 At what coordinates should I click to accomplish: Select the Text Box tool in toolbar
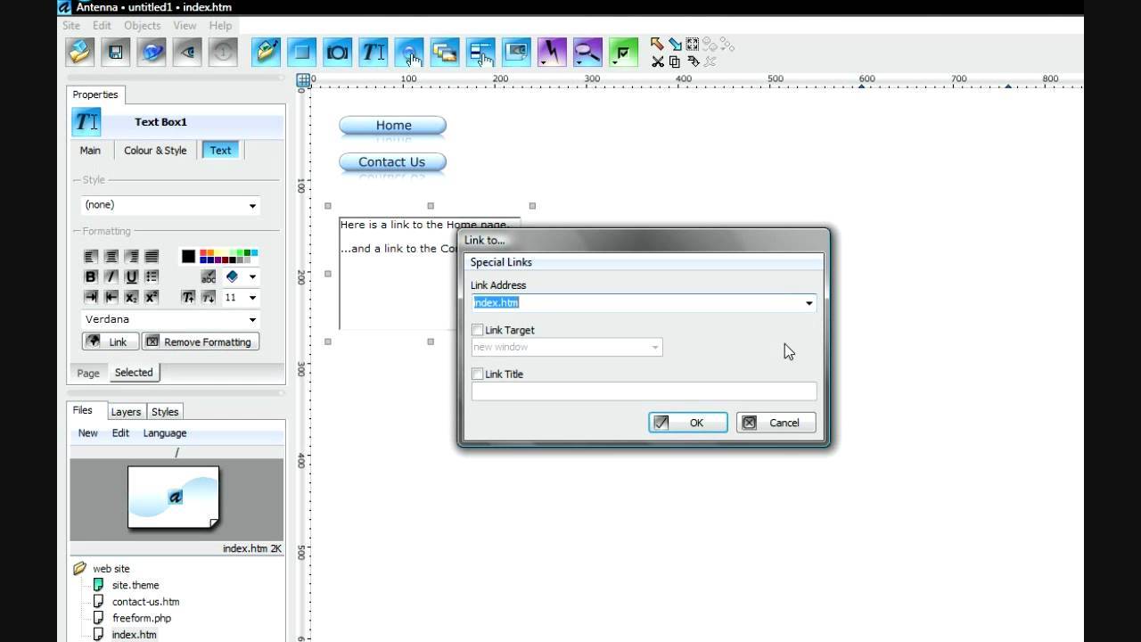click(x=373, y=53)
